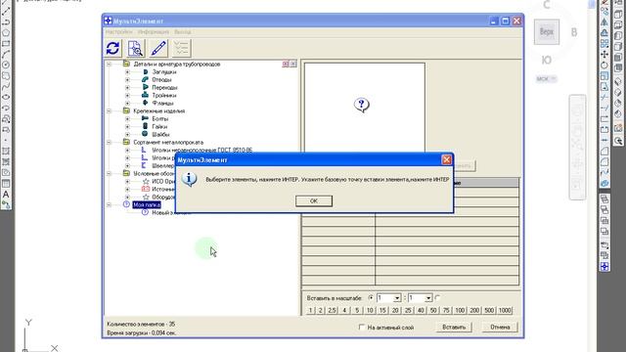Click the '10' scale preset button
Viewport: 626px width, 352px height.
pos(370,311)
